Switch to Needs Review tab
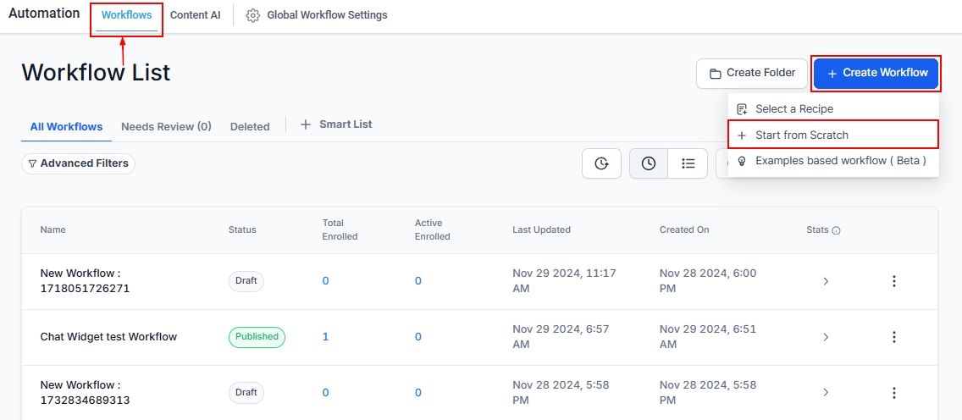962x420 pixels. tap(166, 126)
